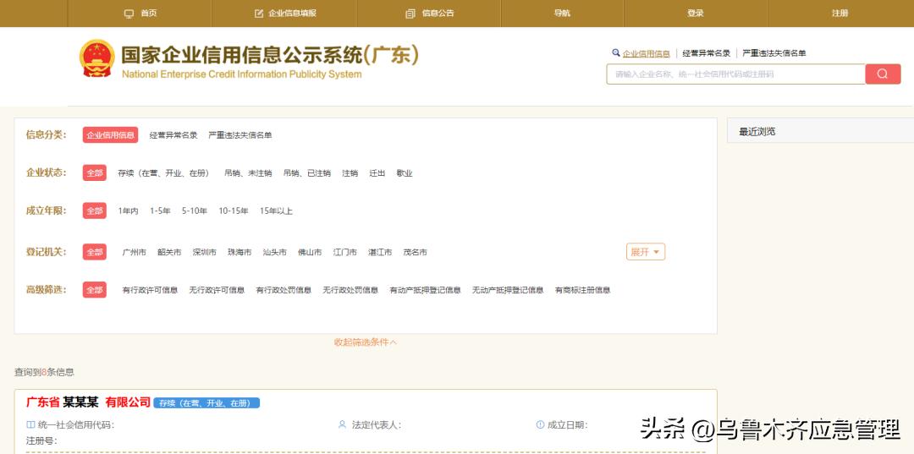914x454 pixels.
Task: Click the edit icon beside 企业信息填报
Action: pyautogui.click(x=260, y=14)
